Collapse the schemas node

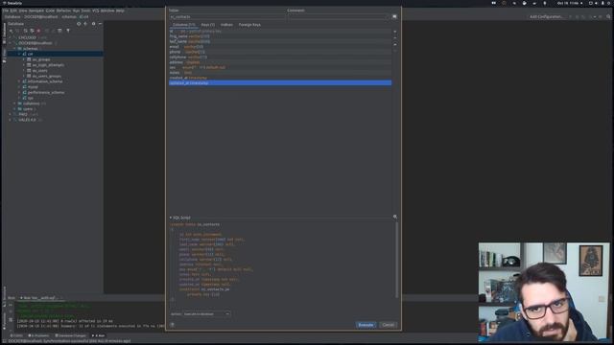14,49
